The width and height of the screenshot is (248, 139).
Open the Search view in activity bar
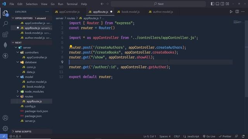5,24
